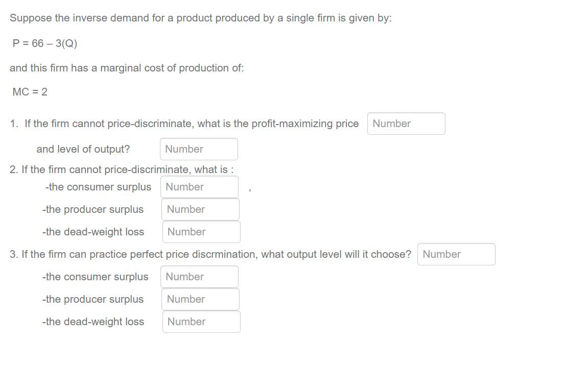This screenshot has height=365, width=565.
Task: Click question 1 text about profit-maximizing price
Action: 184,124
